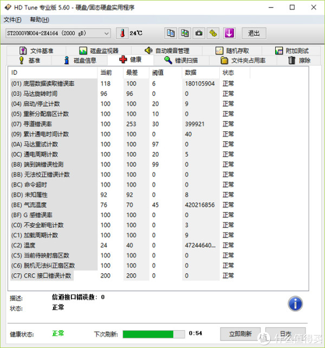325x348 pixels.
Task: Click the 退出 button
Action: pyautogui.click(x=254, y=33)
